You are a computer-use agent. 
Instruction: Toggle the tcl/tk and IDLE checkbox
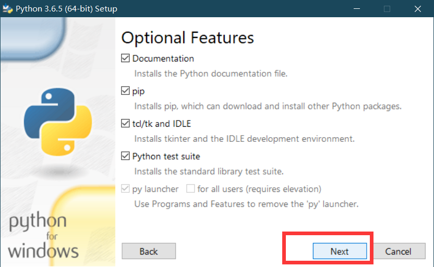click(125, 124)
